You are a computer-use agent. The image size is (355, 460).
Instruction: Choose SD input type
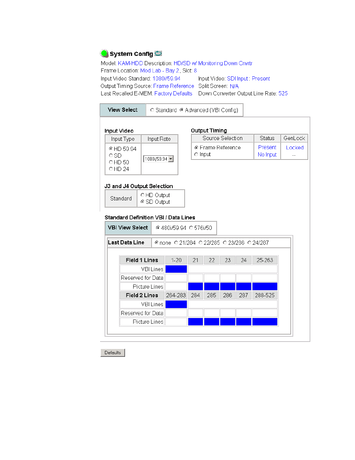point(111,155)
